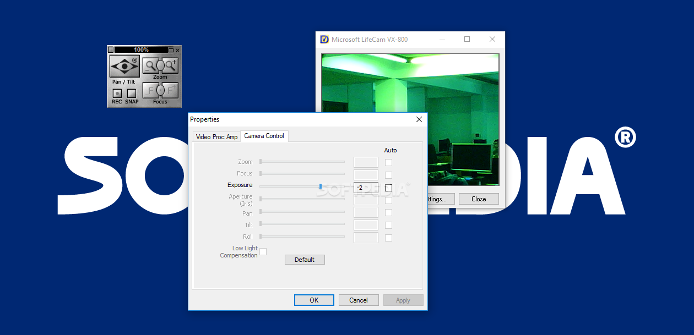Toggle Auto checkbox for Aperture (Iris)

click(388, 200)
